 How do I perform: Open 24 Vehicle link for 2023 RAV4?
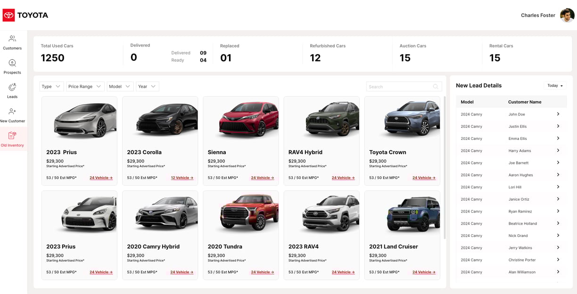[x=343, y=272]
